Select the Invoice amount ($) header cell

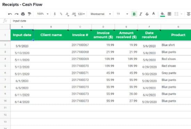point(103,35)
